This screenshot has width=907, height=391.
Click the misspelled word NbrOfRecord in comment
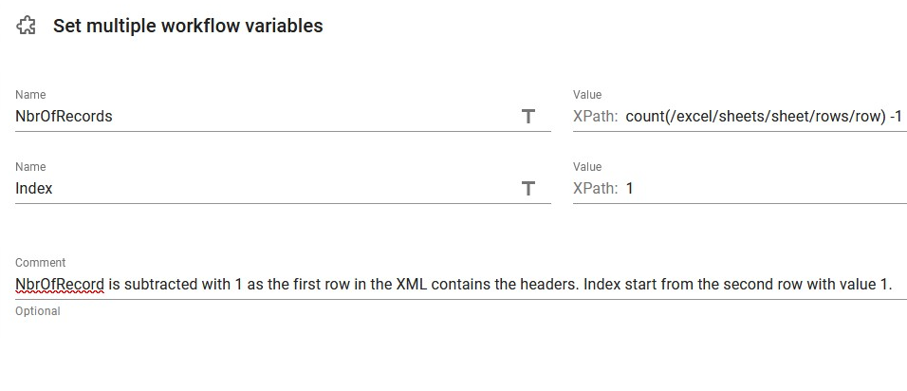pyautogui.click(x=60, y=285)
